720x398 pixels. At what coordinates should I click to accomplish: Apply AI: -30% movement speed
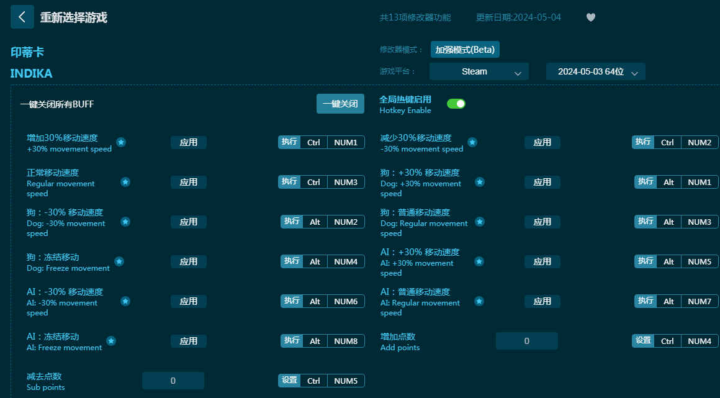point(189,302)
